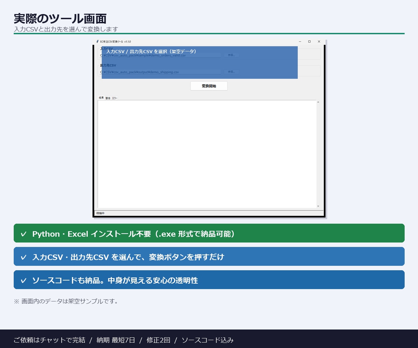Maximize the EC受注CSV変換ツール window

pyautogui.click(x=309, y=41)
